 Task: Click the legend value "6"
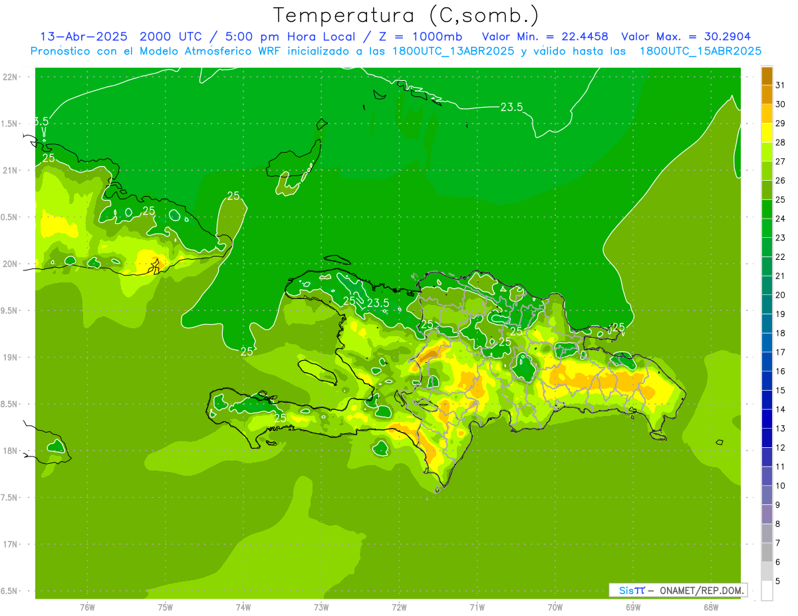tap(778, 562)
